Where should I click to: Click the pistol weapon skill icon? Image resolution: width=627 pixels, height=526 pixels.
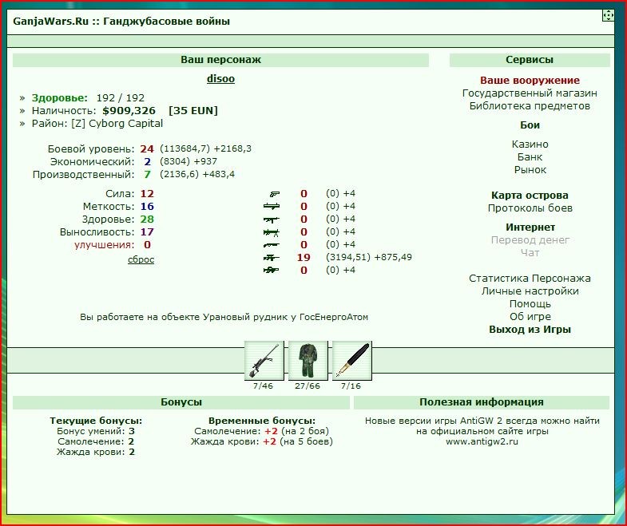tap(274, 194)
